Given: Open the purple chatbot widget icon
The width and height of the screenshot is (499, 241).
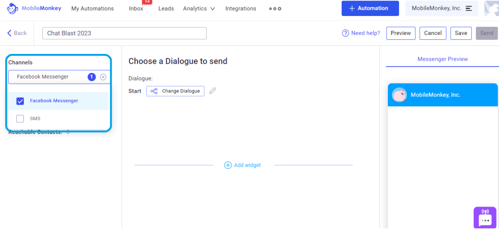Looking at the screenshot, I should coord(485,218).
